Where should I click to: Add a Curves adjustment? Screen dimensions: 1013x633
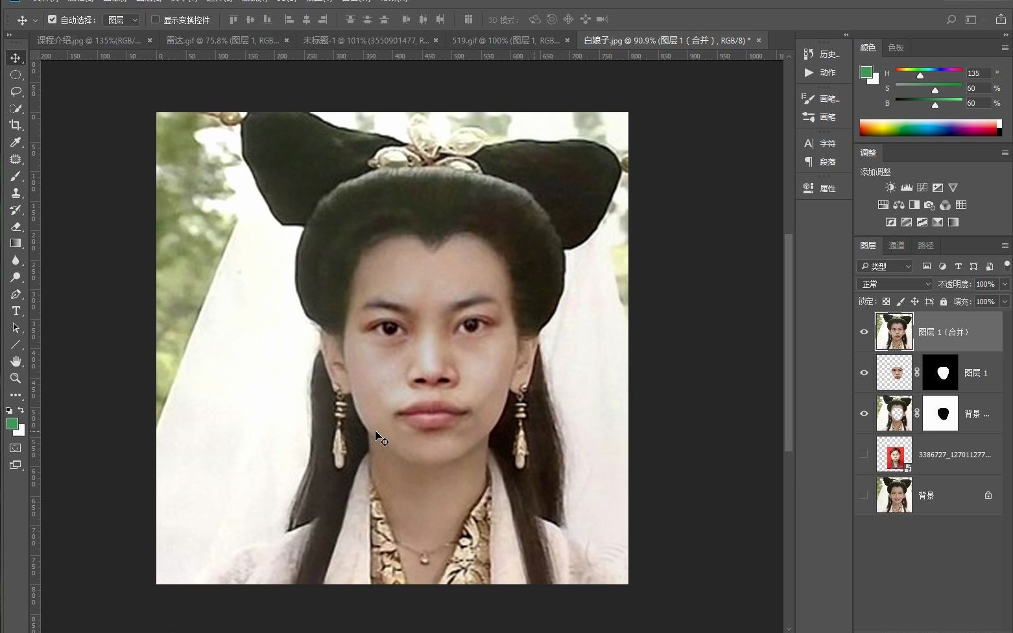[x=922, y=187]
